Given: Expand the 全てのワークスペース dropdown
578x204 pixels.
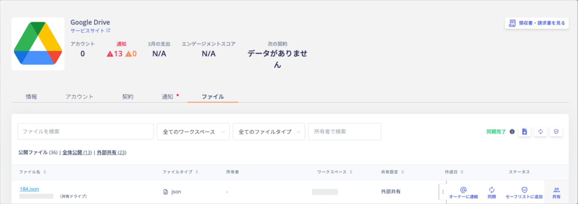Looking at the screenshot, I should pos(193,131).
